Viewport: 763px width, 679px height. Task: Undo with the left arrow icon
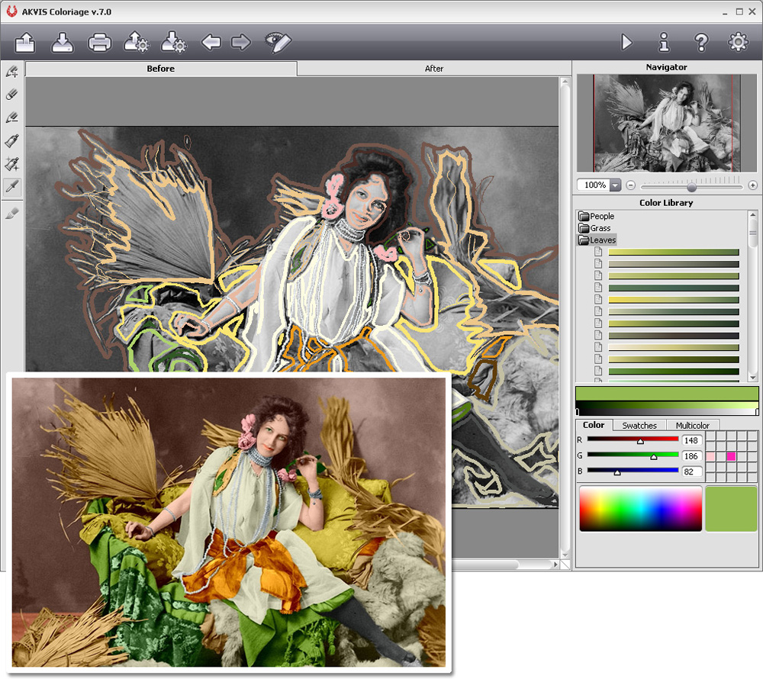(x=211, y=43)
